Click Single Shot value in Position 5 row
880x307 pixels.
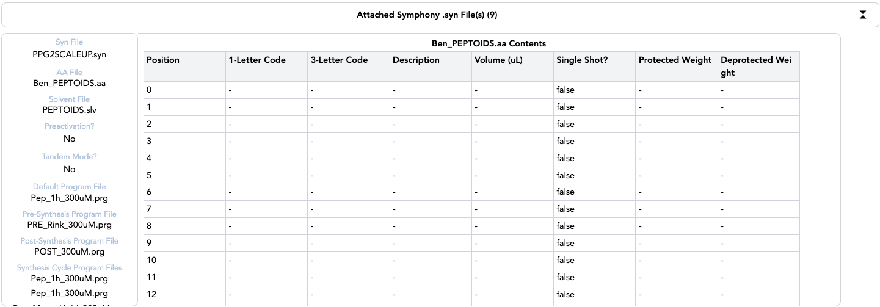point(565,175)
